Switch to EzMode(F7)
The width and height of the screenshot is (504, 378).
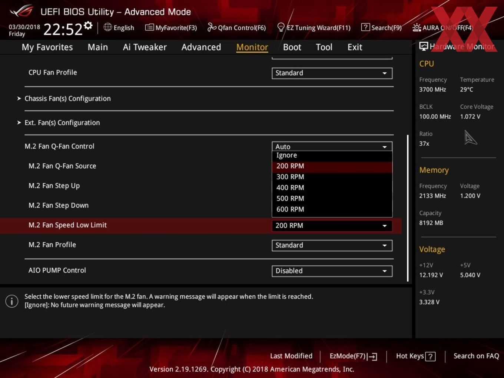tap(353, 356)
